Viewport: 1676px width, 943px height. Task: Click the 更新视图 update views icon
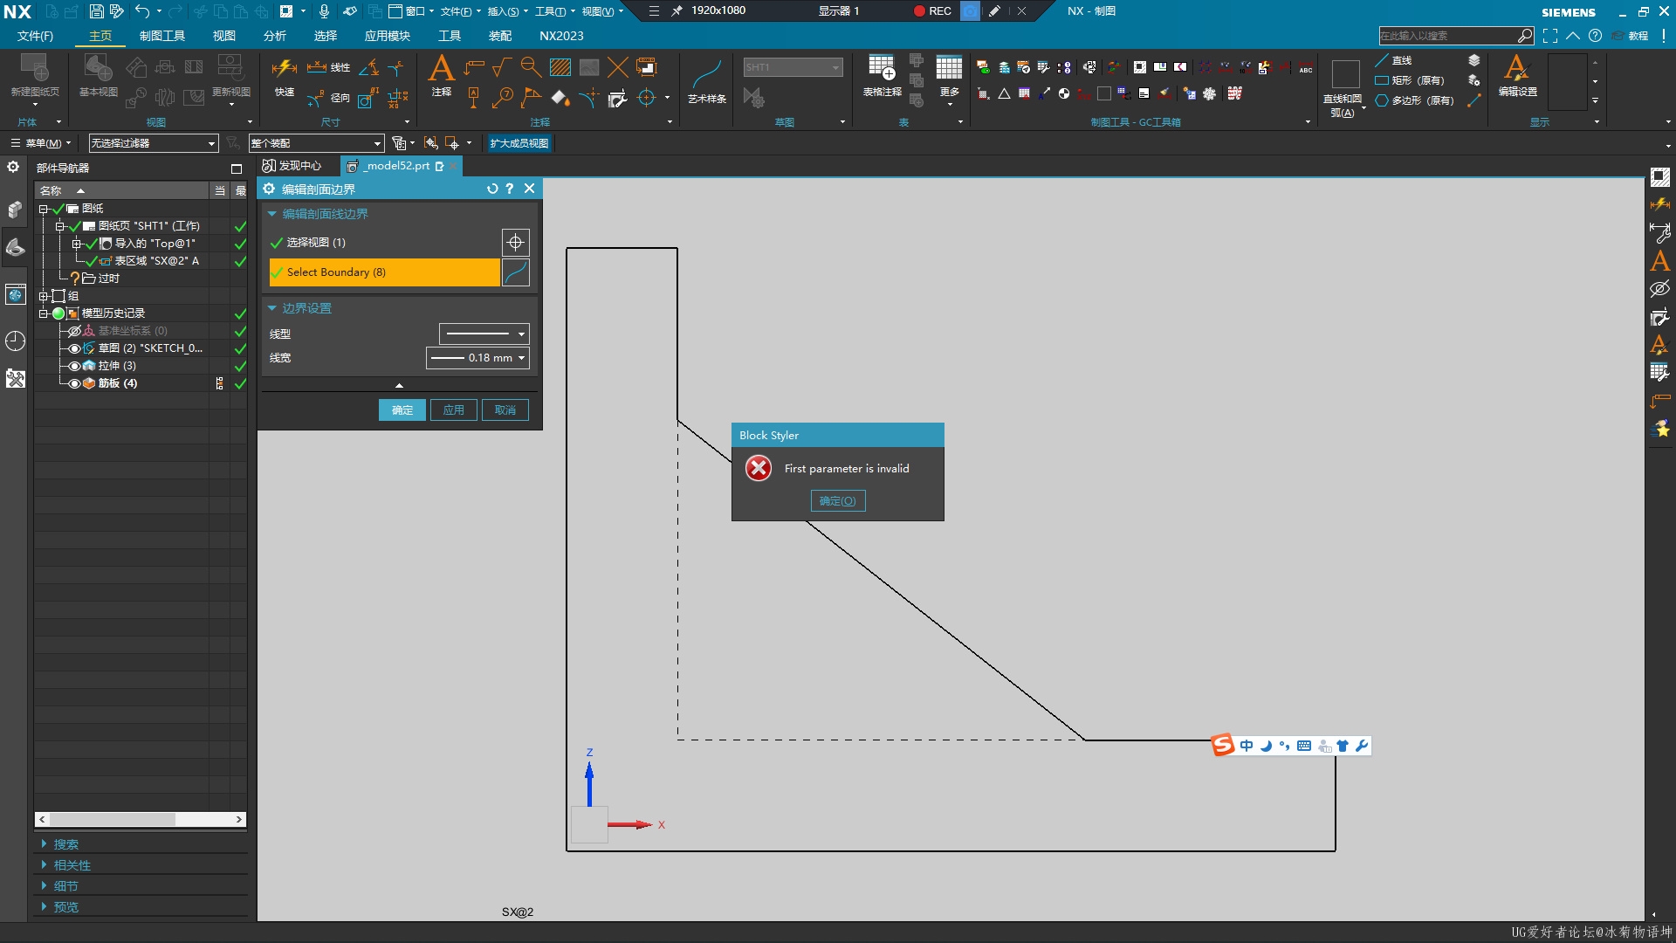(x=231, y=75)
